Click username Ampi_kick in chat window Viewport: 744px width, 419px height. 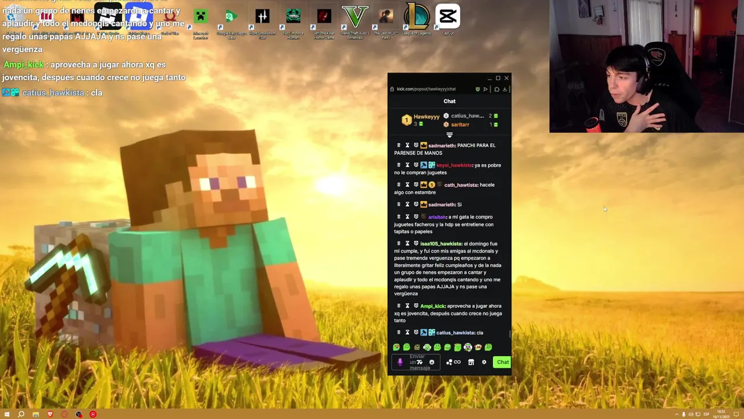click(432, 306)
